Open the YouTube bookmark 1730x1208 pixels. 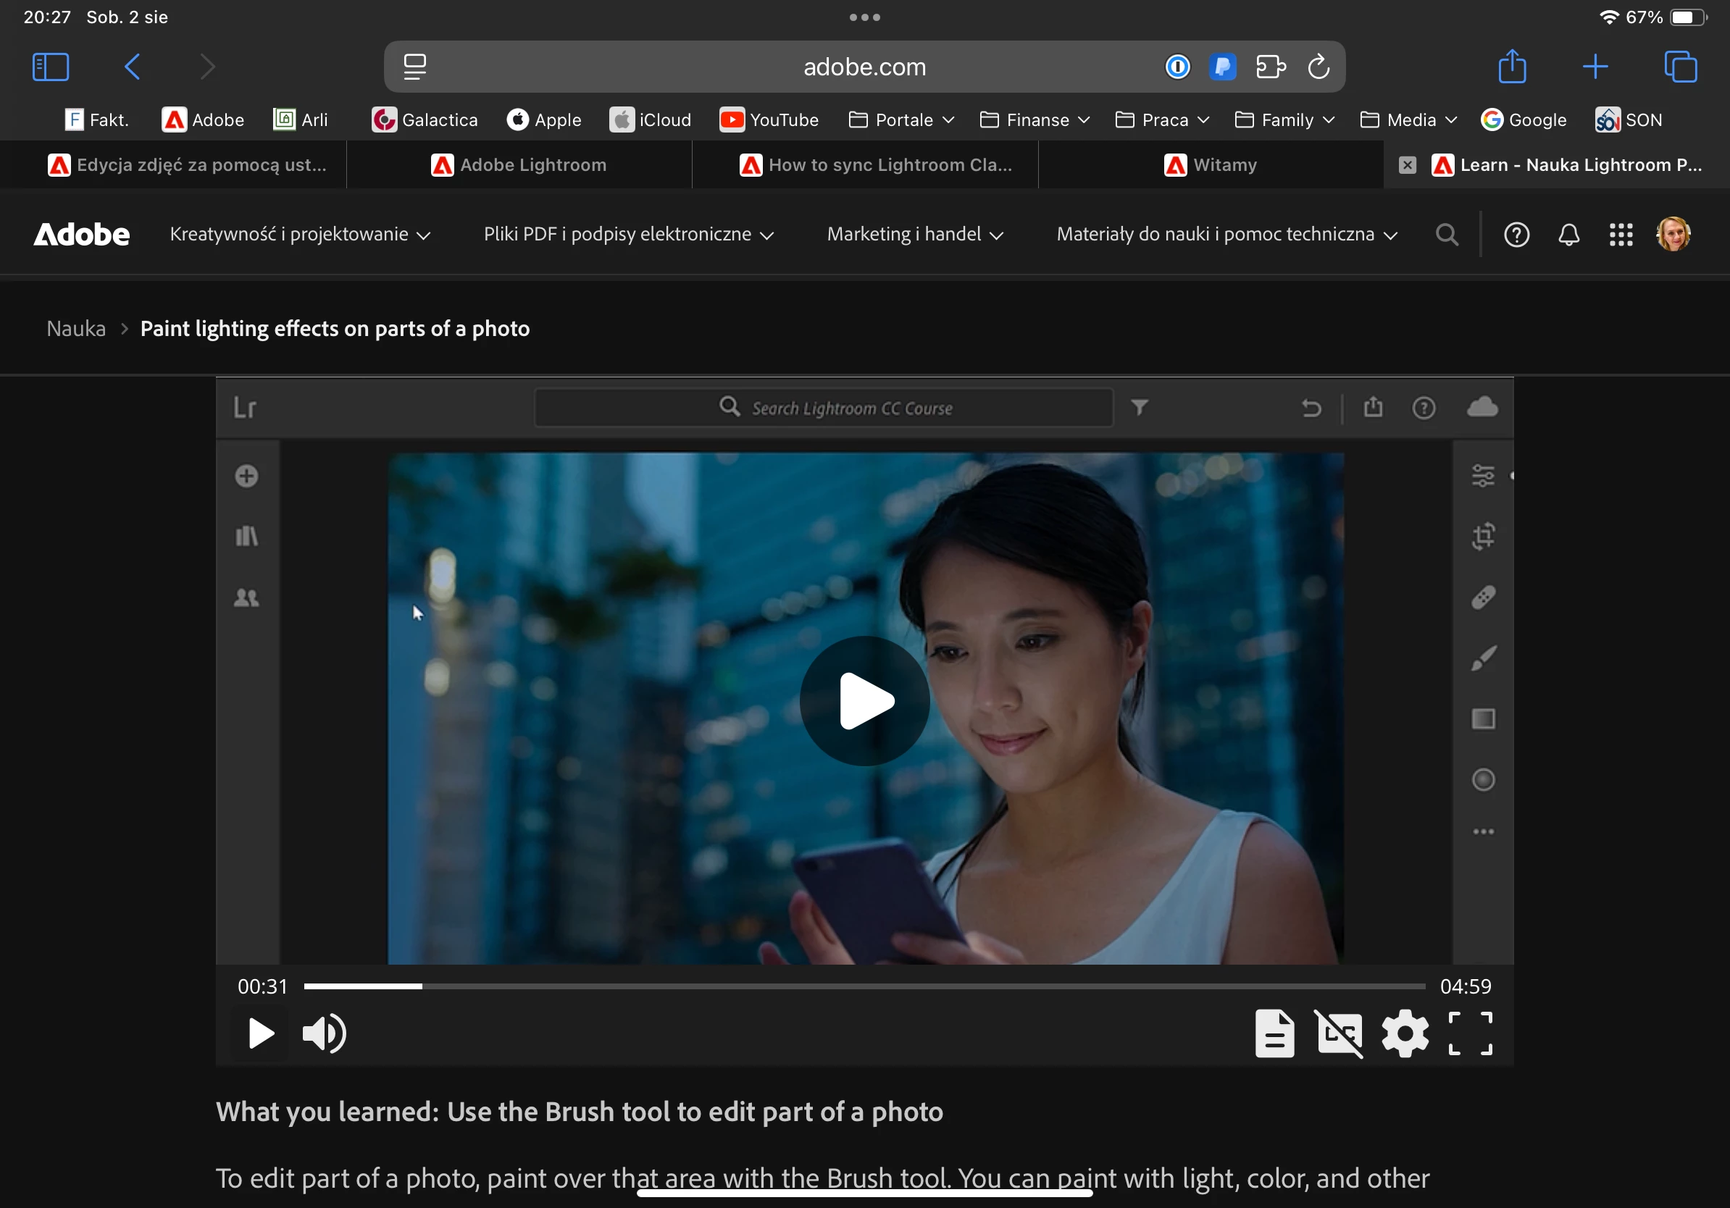click(x=769, y=119)
